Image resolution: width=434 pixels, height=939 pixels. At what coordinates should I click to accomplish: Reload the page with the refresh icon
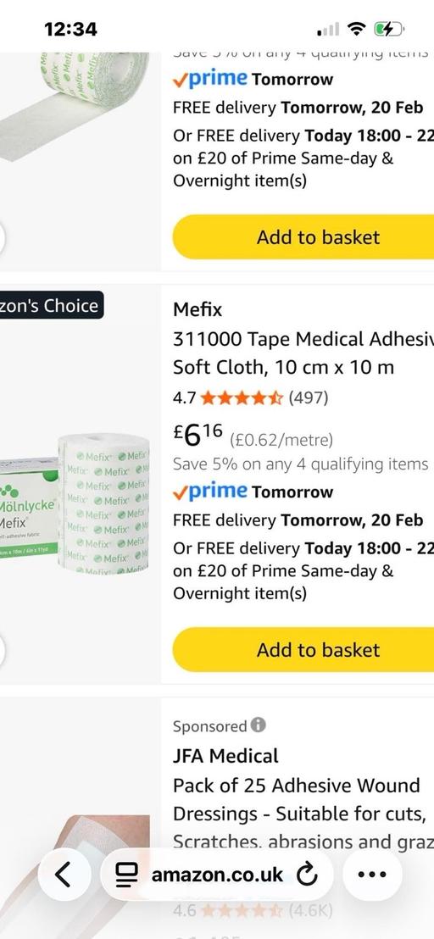click(x=307, y=875)
